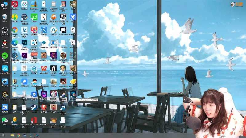This screenshot has height=138, width=246.
Task: Open the WeChat desktop shortcut
Action: (5, 120)
